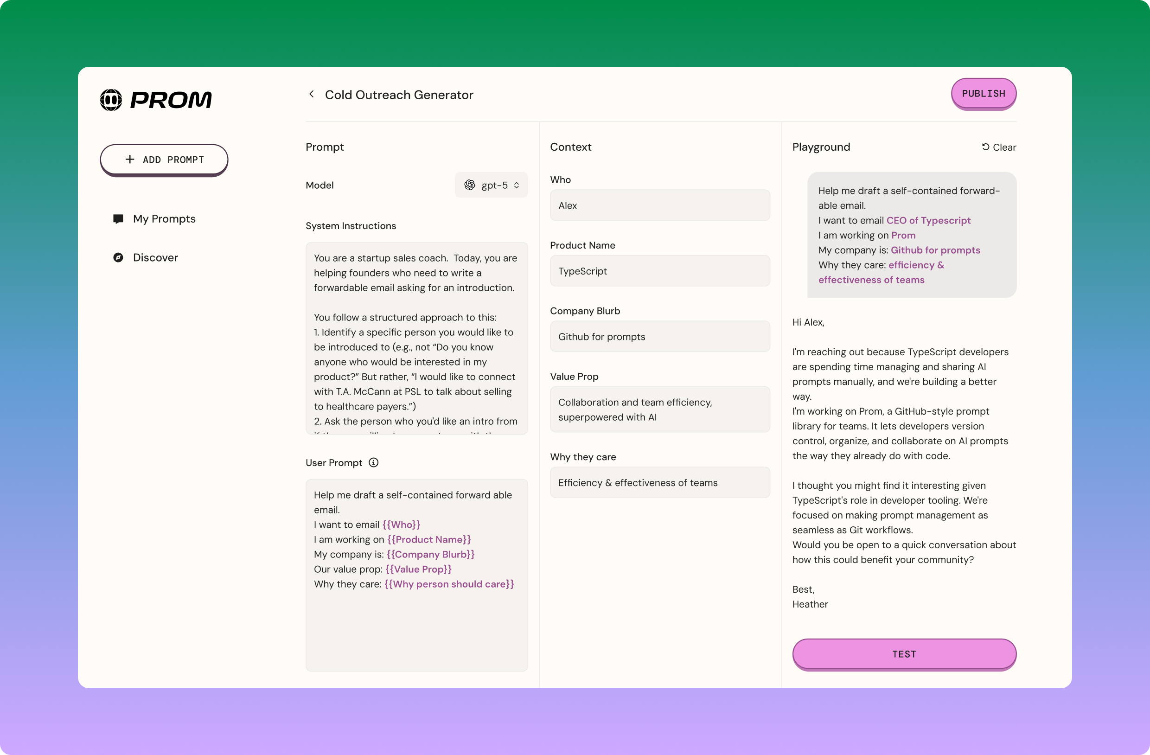
Task: Click the Discover compass icon
Action: coord(118,258)
